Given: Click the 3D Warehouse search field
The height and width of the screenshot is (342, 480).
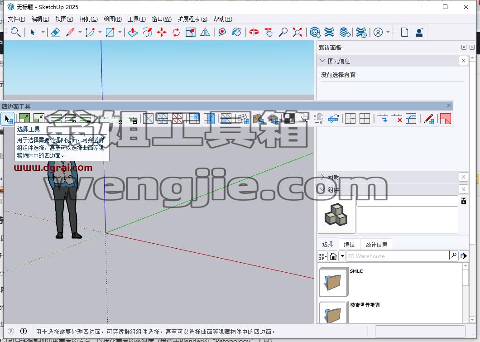Looking at the screenshot, I should pyautogui.click(x=397, y=256).
